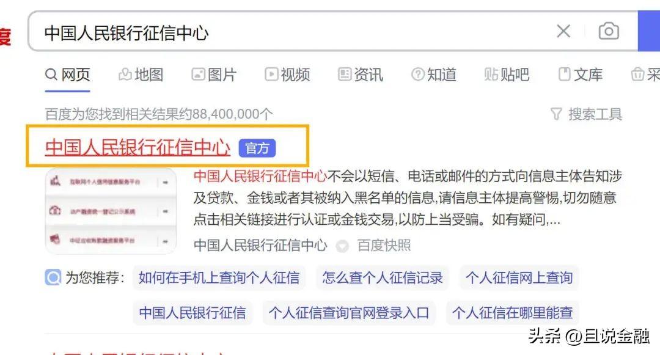Image resolution: width=660 pixels, height=355 pixels.
Task: Click the result count text 88,400,000个
Action: coord(233,114)
